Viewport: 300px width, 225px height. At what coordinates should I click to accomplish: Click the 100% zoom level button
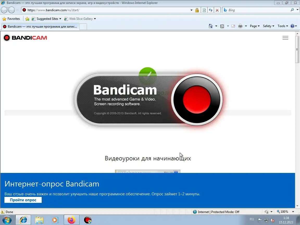[x=283, y=212]
